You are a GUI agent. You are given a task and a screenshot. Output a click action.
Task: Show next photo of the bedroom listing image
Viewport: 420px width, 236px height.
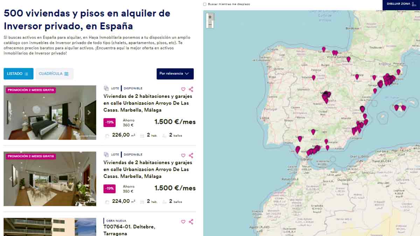(x=89, y=113)
